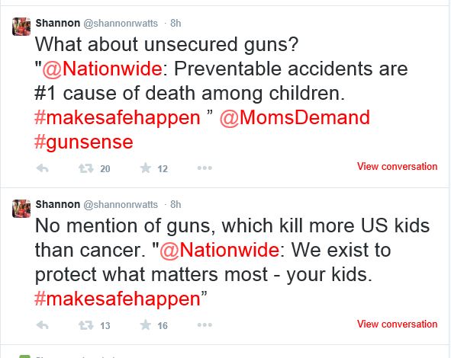View conversation for the first tweet
The width and height of the screenshot is (451, 358).
click(398, 167)
